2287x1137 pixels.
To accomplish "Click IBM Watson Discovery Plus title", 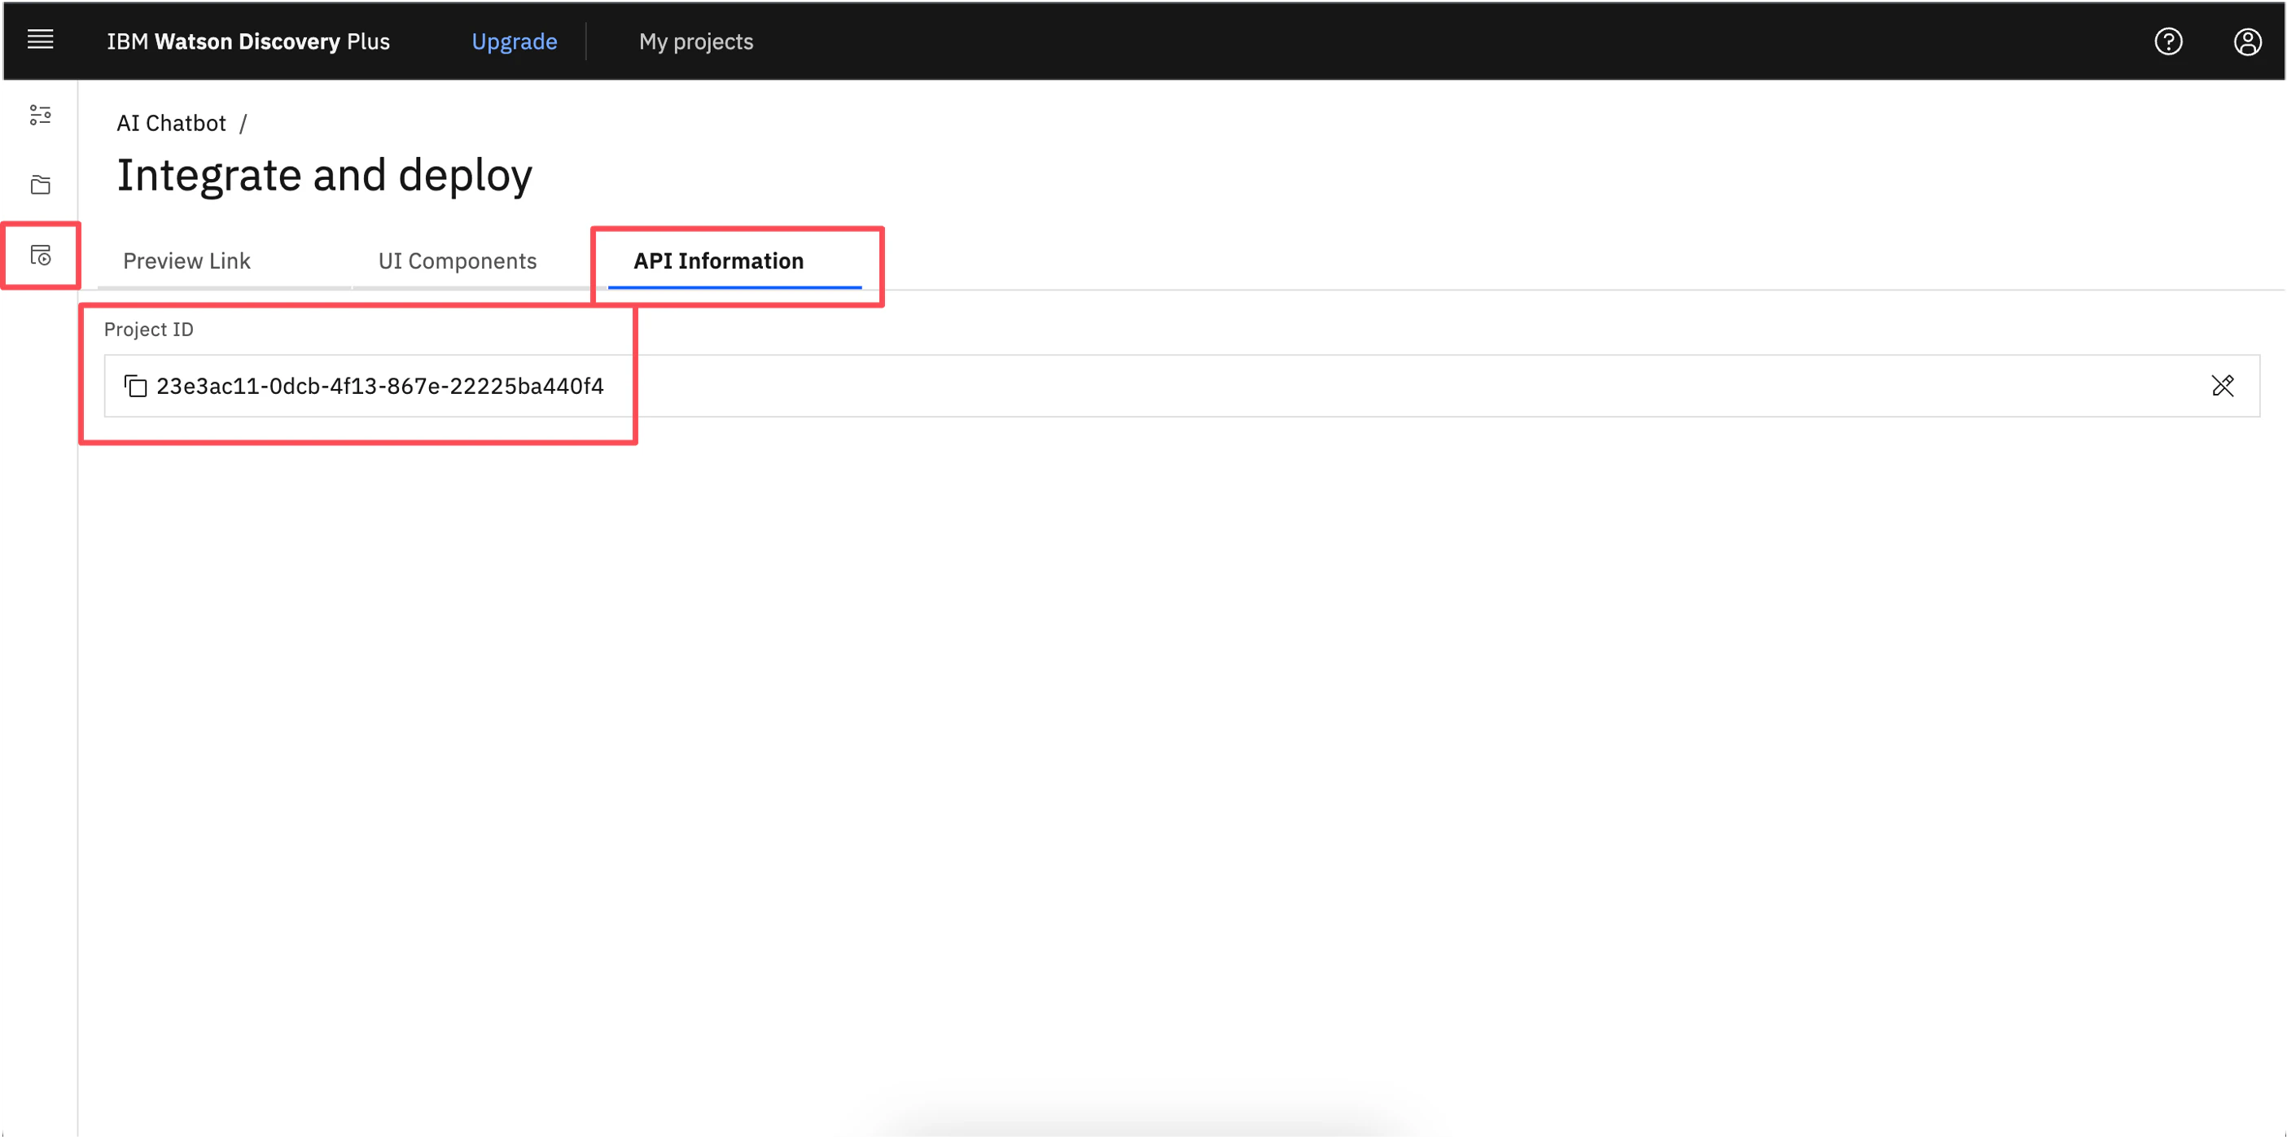I will pos(248,42).
